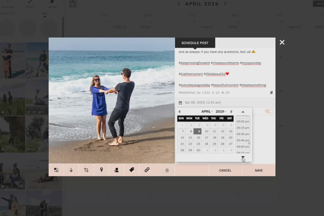Go to next month in date picker
The width and height of the screenshot is (324, 216).
coord(231,112)
